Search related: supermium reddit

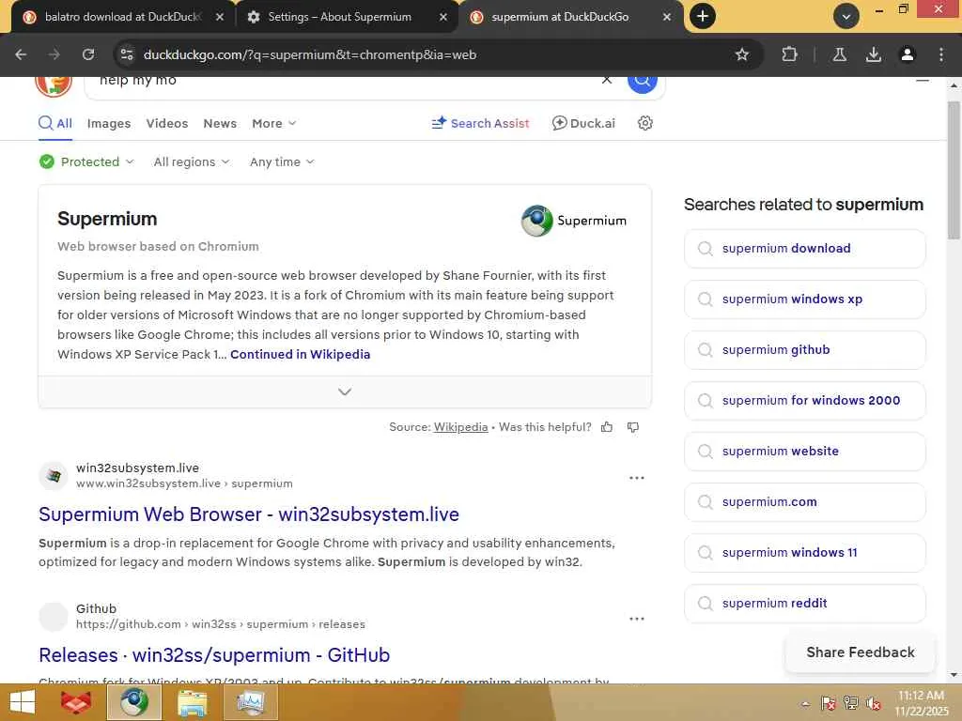(804, 604)
